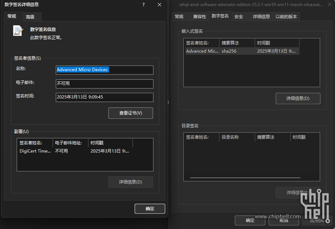Click the sha256 digest algorithm cell
The image size is (335, 229).
(x=229, y=51)
